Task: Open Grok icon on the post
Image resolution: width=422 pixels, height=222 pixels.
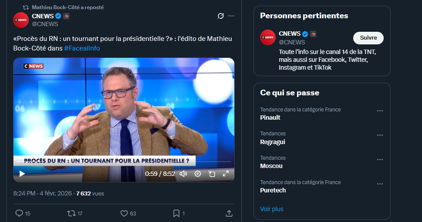Action: [x=221, y=16]
